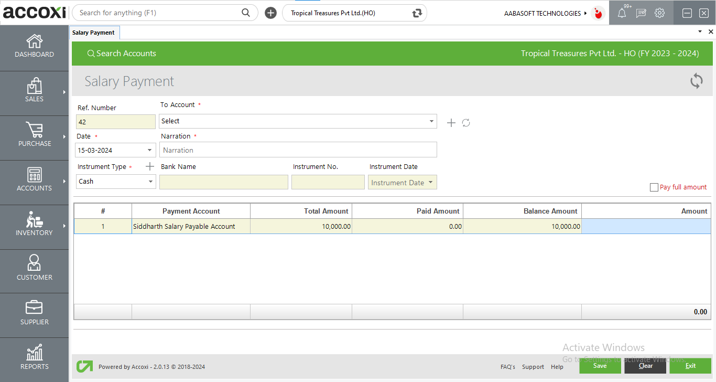Click the add Instrument Type plus icon
Screen dimensions: 716x382
[x=149, y=166]
